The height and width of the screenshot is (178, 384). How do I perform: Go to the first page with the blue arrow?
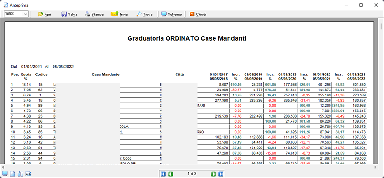pyautogui.click(x=163, y=174)
